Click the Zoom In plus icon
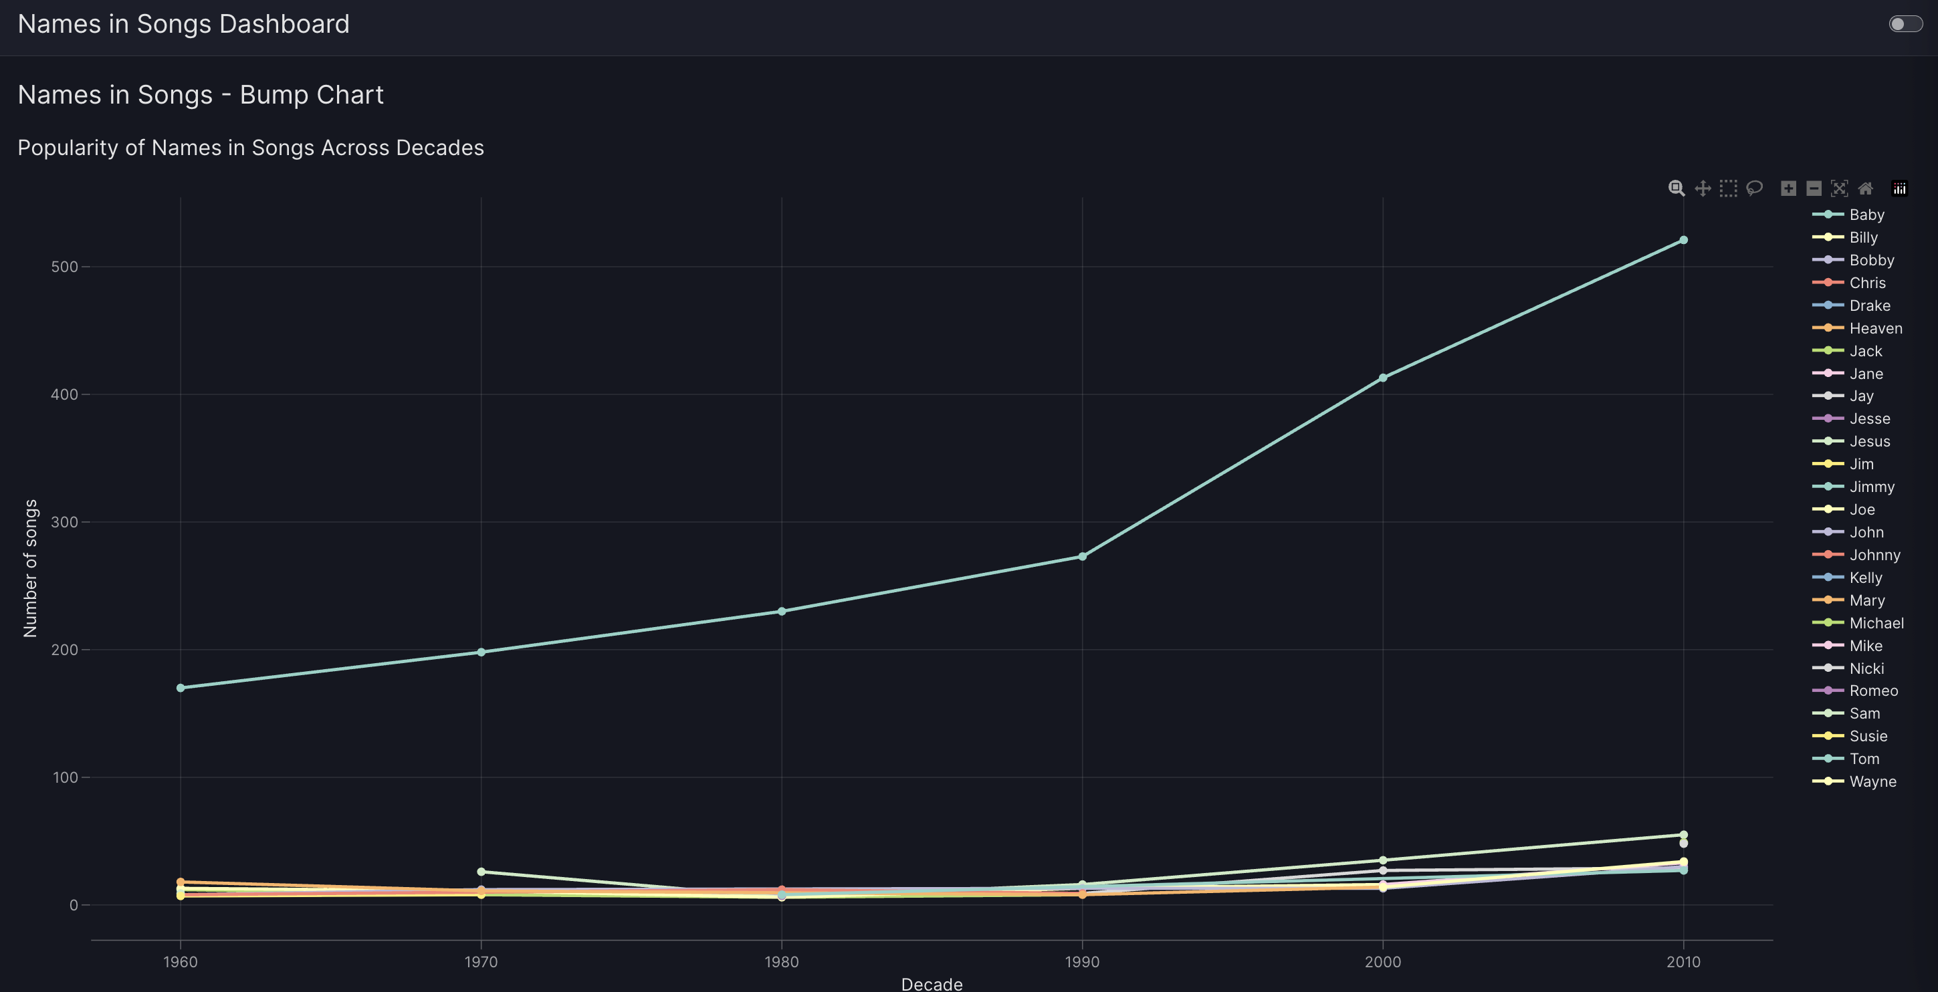The image size is (1938, 992). 1788,188
